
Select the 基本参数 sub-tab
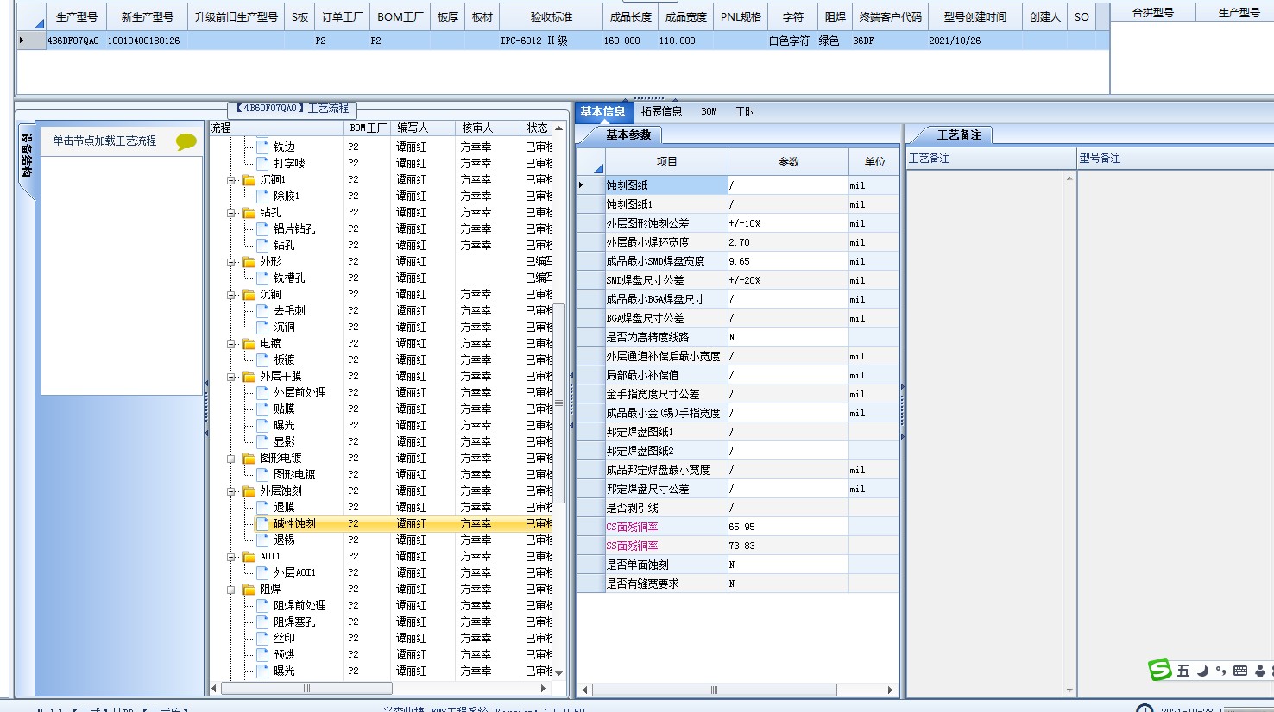pyautogui.click(x=628, y=134)
